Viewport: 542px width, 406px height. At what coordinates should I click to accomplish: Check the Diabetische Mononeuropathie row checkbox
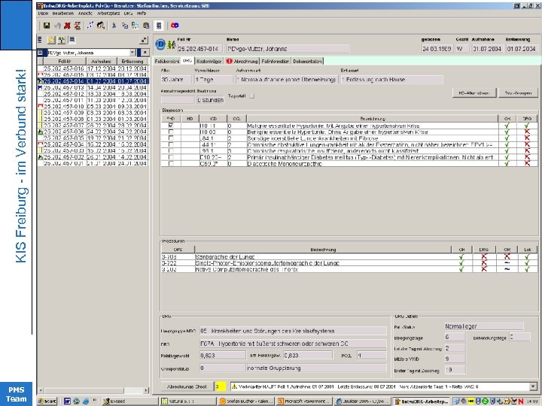pos(170,163)
